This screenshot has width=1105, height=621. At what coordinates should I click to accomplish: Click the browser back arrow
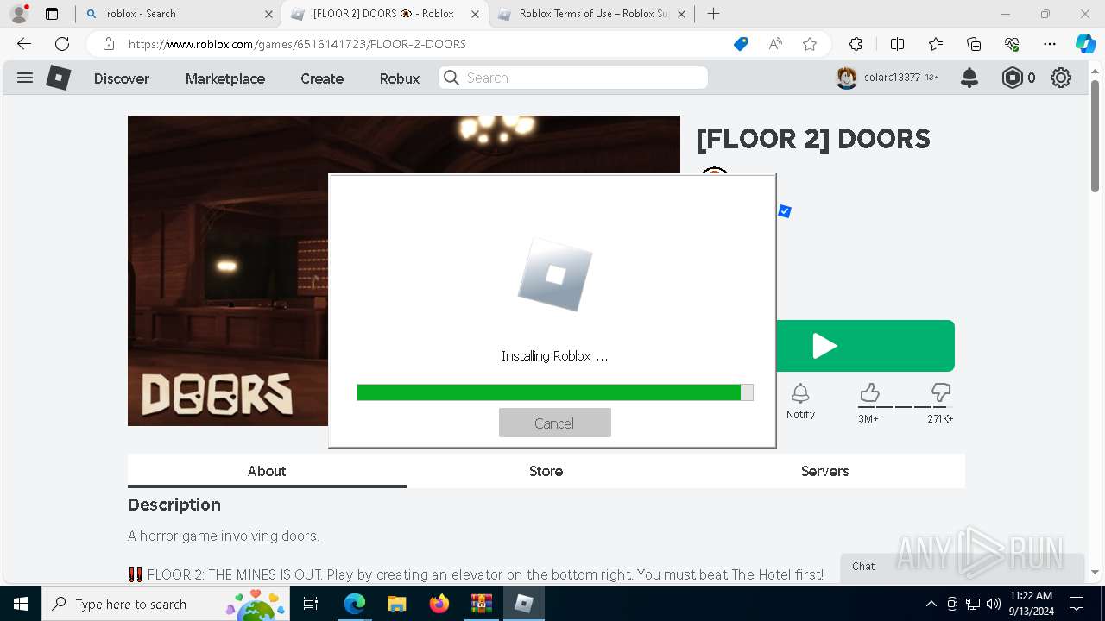(24, 44)
